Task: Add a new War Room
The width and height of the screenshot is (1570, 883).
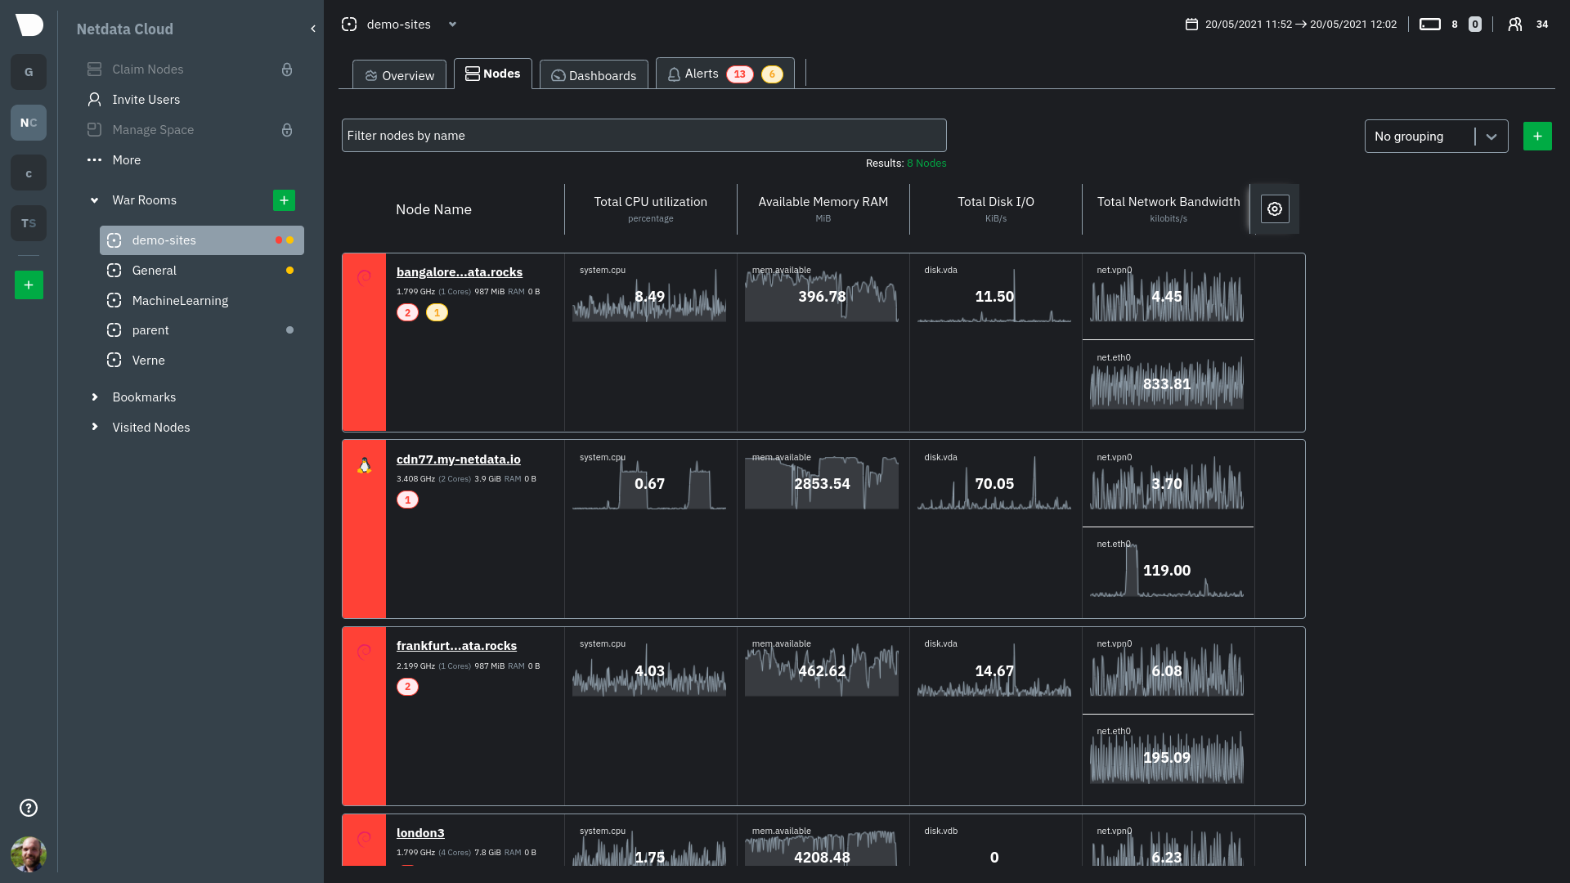Action: coord(284,200)
